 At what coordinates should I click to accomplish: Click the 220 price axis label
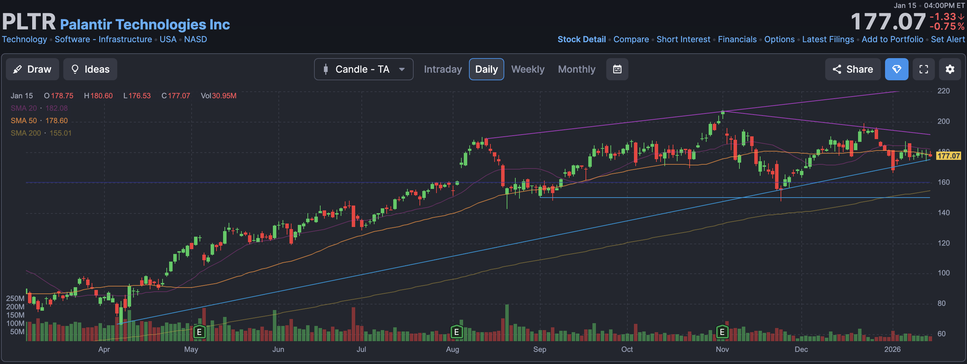pyautogui.click(x=943, y=91)
